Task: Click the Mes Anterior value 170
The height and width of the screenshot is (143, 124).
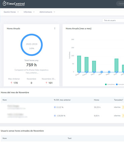Action: pos(16,83)
